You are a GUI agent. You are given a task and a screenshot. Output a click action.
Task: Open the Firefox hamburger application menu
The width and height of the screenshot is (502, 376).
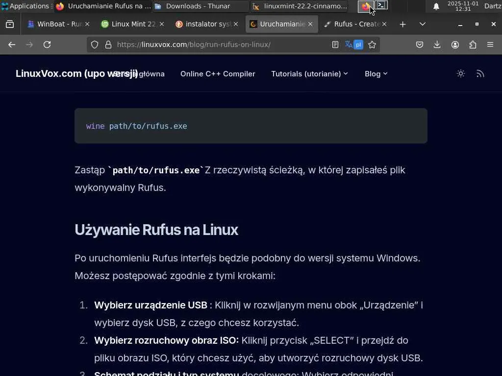point(490,45)
